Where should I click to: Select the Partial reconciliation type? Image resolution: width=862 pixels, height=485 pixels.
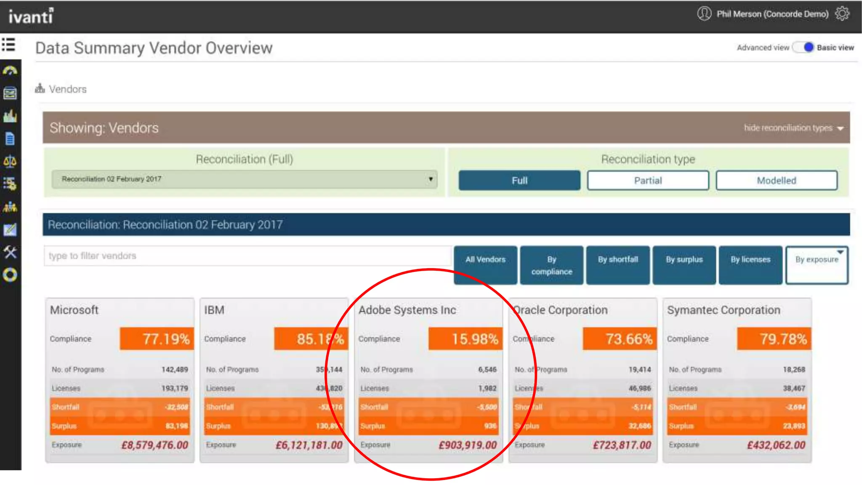(648, 181)
